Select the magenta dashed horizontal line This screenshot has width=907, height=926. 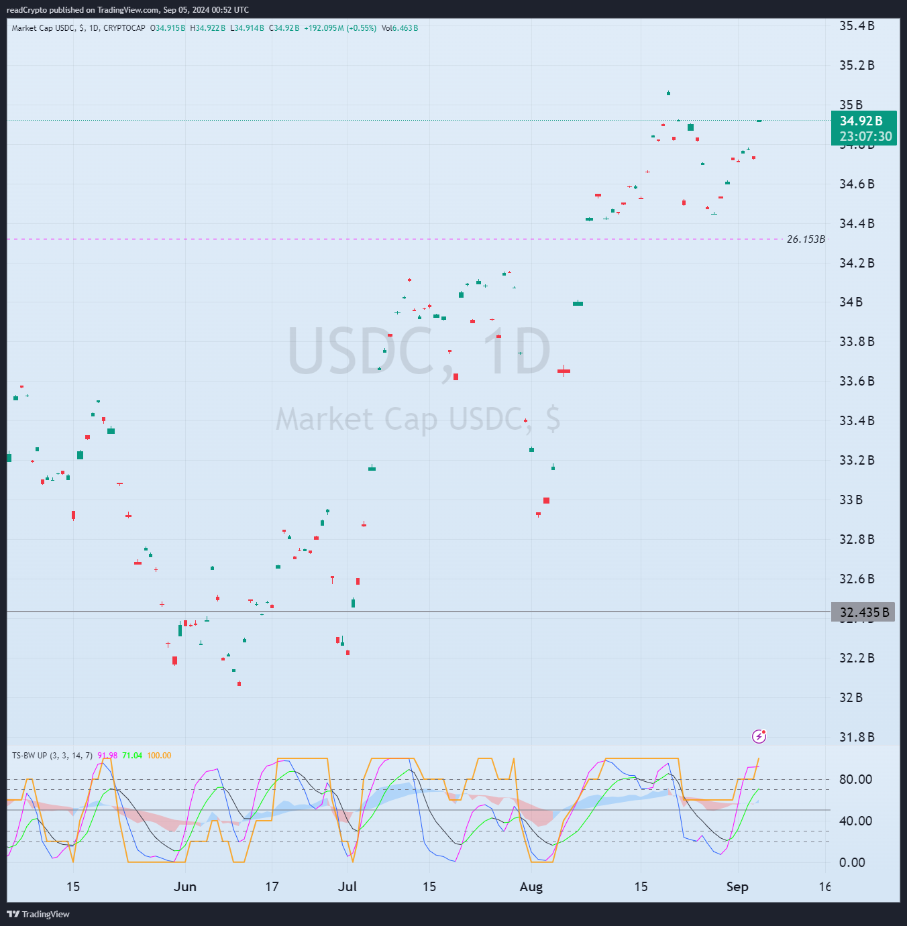point(394,239)
